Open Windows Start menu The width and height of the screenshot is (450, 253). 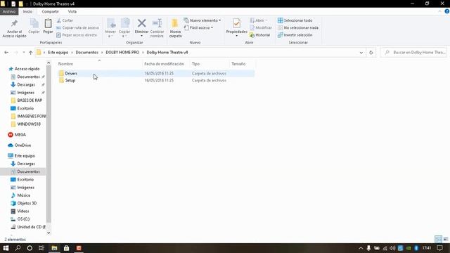point(6,248)
